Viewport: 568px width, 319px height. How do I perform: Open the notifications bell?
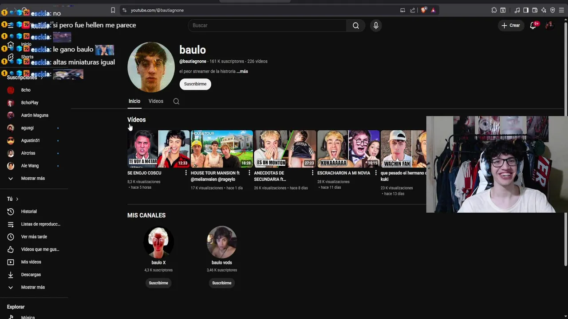533,25
